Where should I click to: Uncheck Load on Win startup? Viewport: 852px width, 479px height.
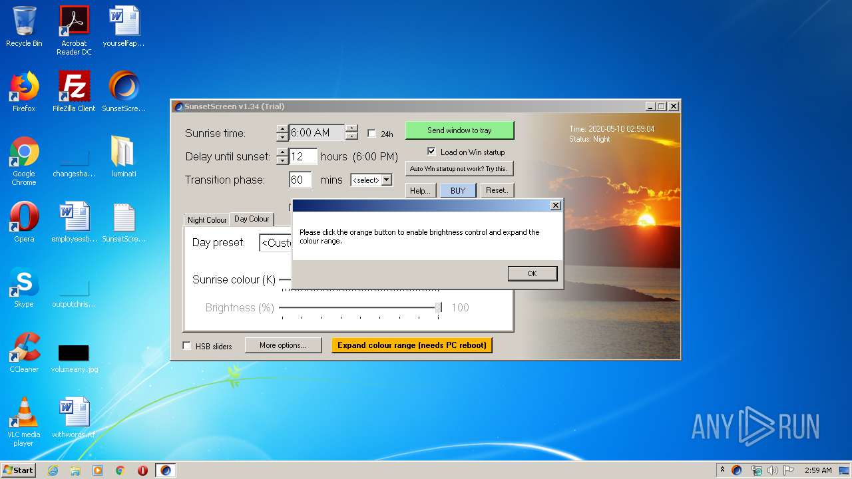[431, 151]
